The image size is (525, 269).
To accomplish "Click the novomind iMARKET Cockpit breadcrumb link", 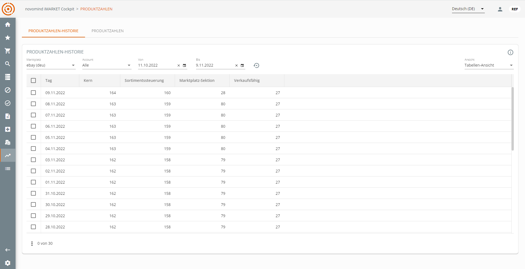I will pyautogui.click(x=49, y=9).
